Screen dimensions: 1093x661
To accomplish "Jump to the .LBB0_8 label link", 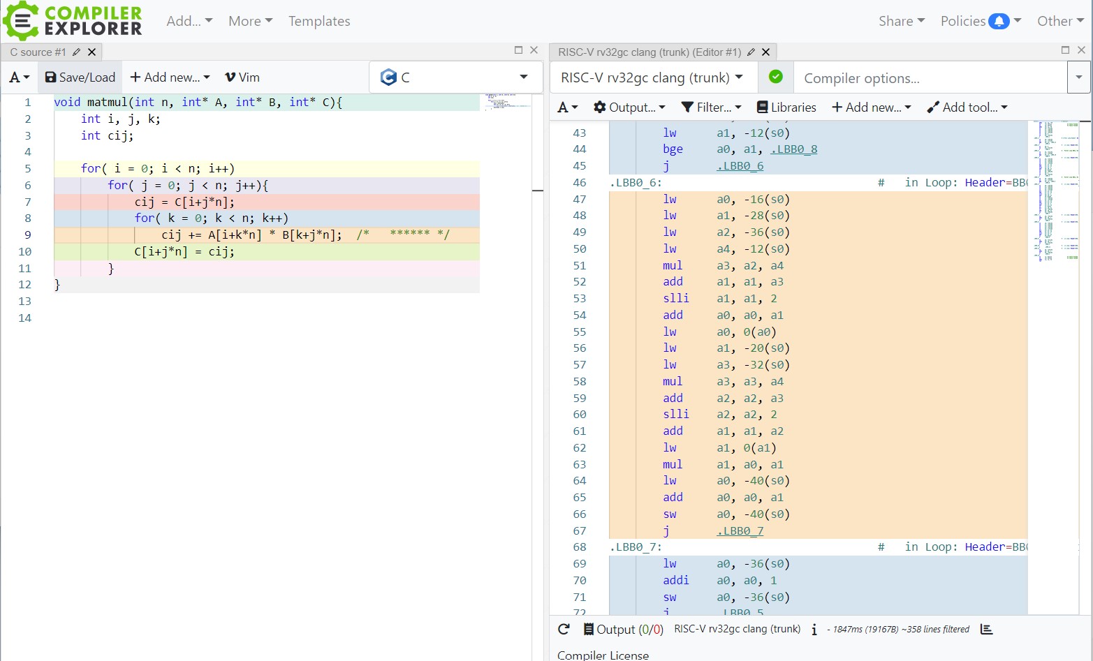I will (794, 149).
